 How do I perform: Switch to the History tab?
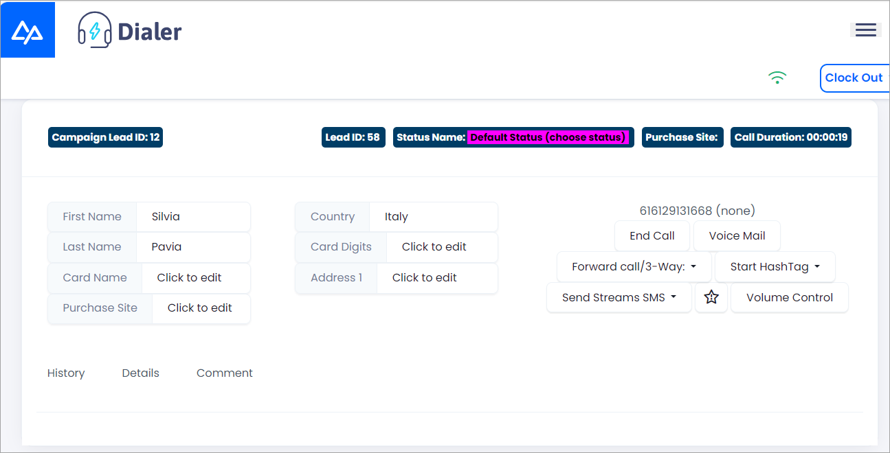pos(65,373)
